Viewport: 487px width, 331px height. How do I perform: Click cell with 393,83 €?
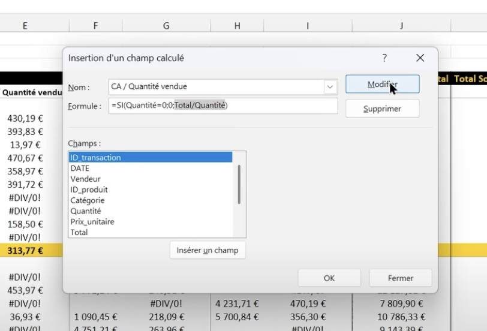25,132
